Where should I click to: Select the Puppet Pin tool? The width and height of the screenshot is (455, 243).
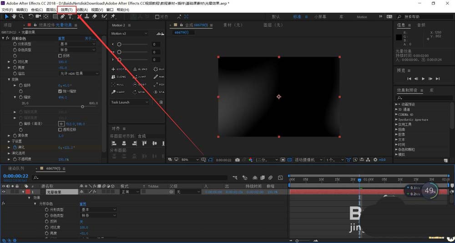pyautogui.click(x=113, y=16)
